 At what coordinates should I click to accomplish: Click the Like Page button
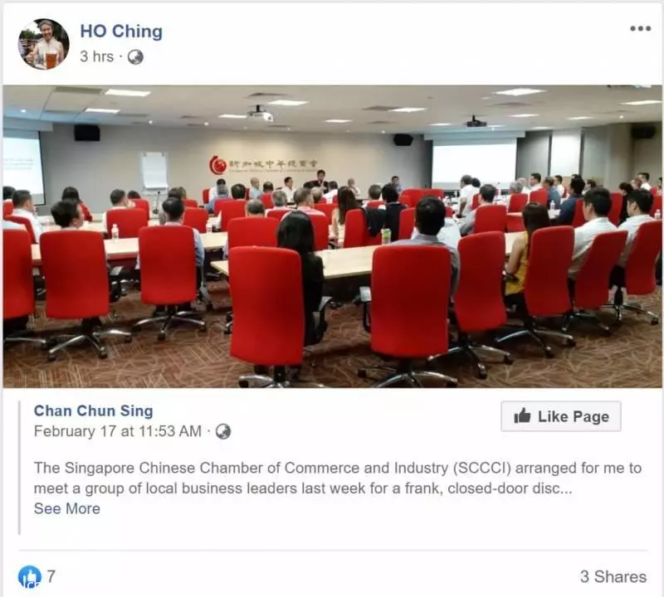pos(561,416)
